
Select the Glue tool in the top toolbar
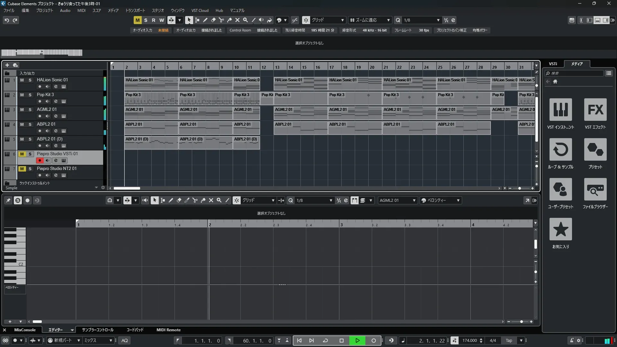click(229, 20)
